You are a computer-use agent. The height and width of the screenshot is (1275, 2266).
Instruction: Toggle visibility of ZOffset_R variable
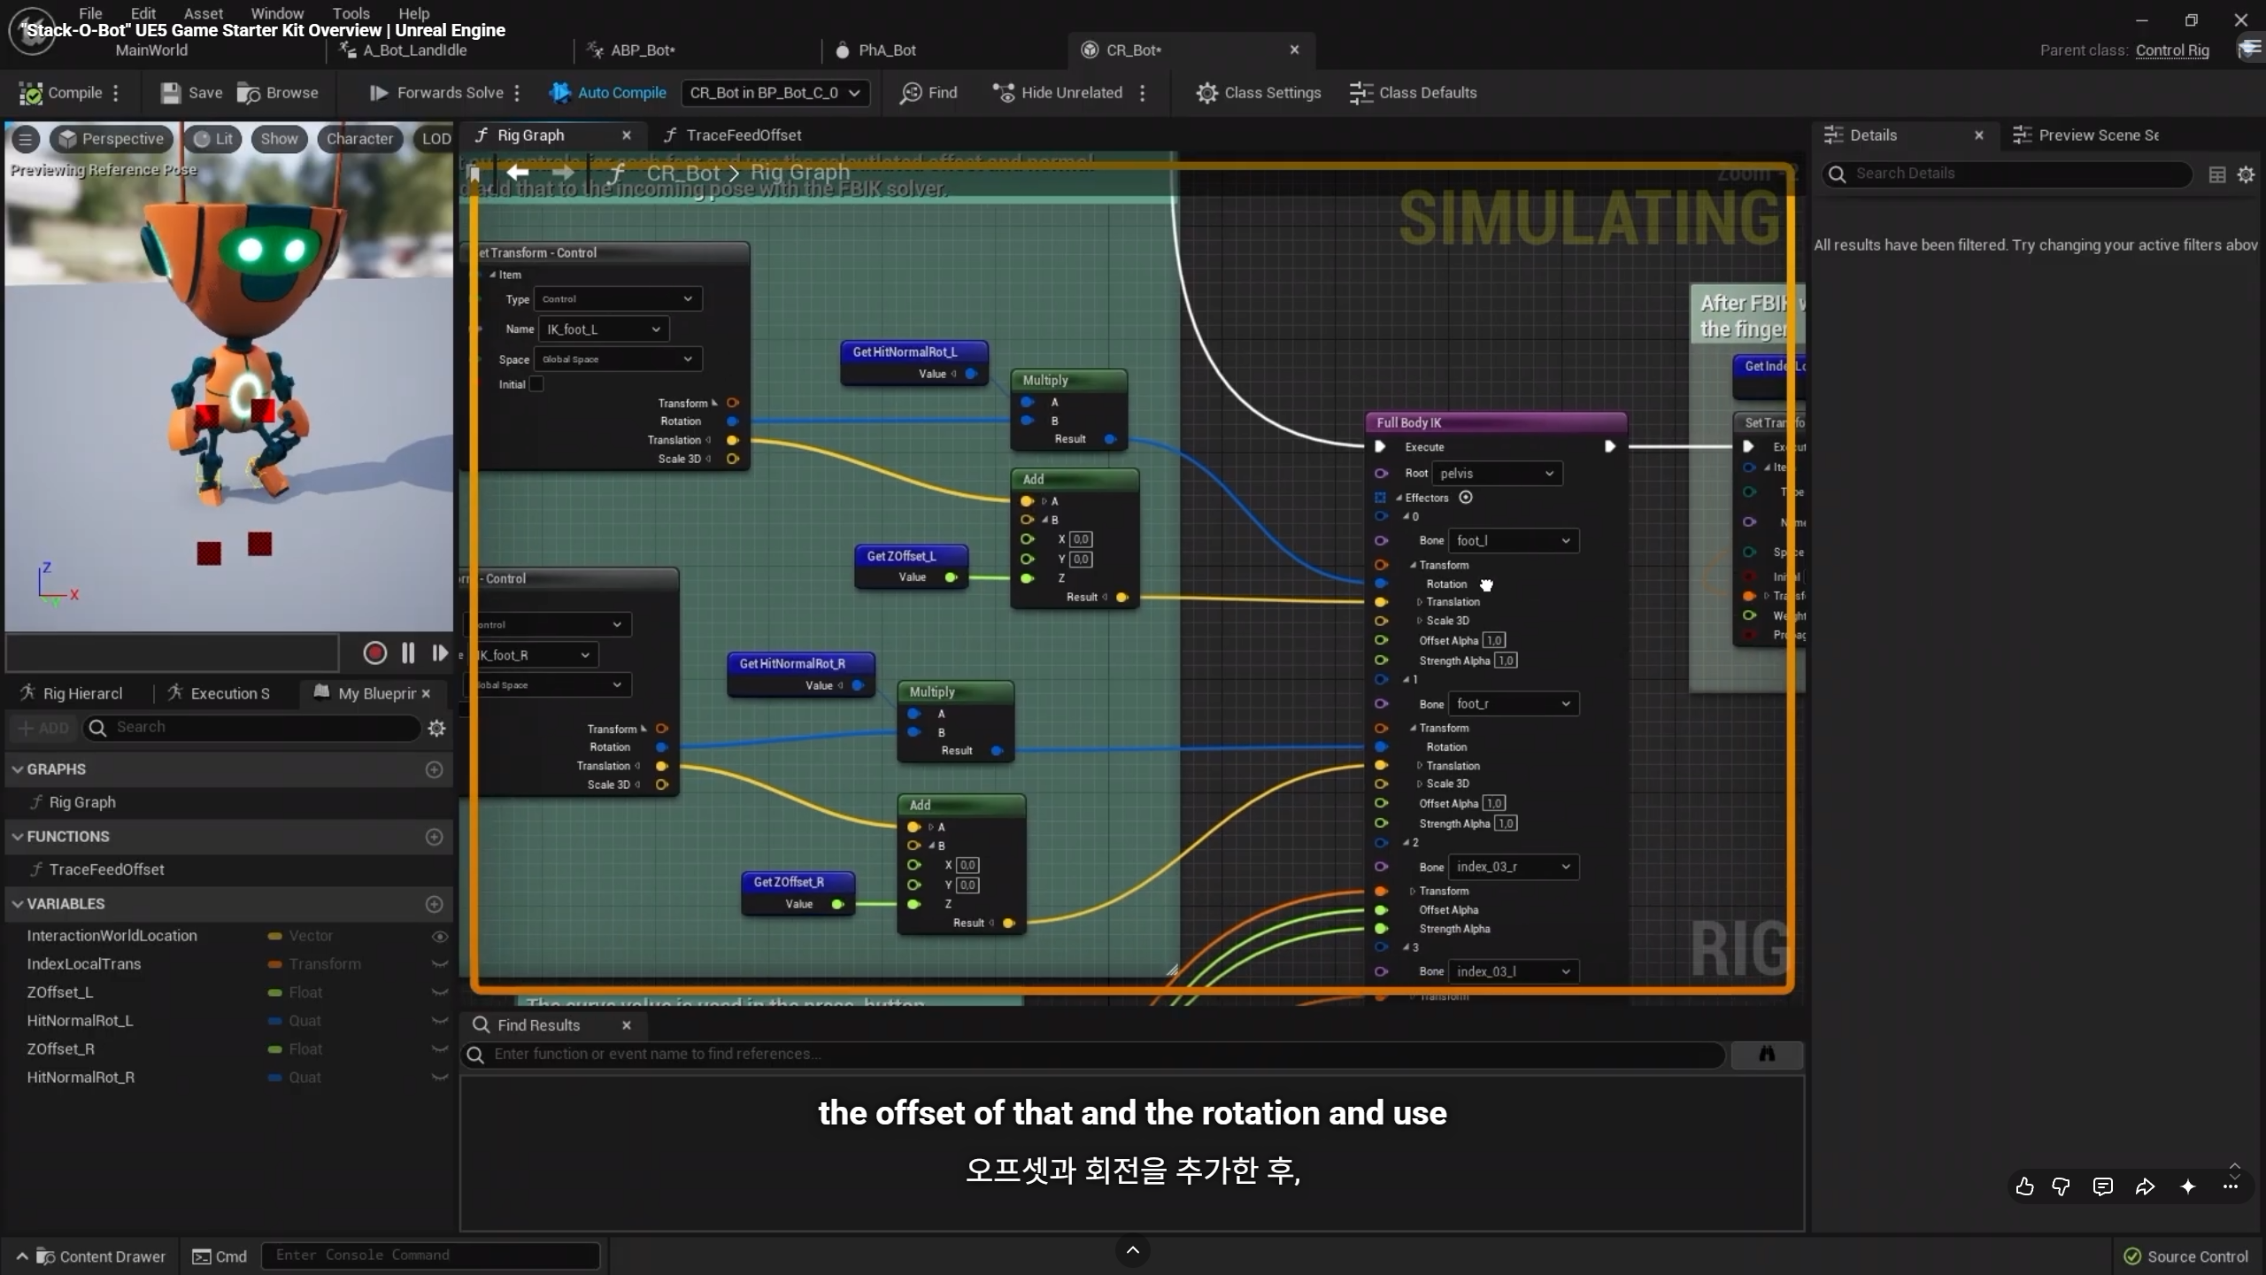[x=439, y=1049]
